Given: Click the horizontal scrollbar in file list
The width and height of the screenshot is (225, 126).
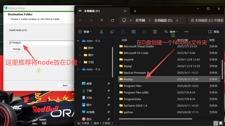Looking at the screenshot, I should 156,119.
